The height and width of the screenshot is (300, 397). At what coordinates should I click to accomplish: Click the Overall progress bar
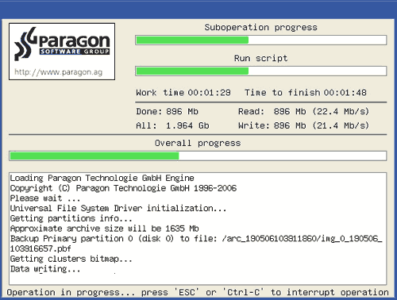[x=198, y=156]
